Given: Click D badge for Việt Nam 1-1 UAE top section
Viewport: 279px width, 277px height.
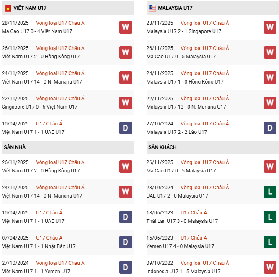Looking at the screenshot, I should [126, 128].
